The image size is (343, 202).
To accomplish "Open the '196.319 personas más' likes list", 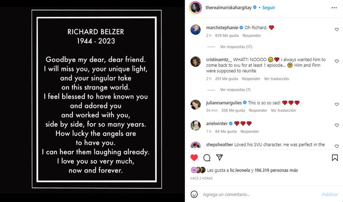I will (276, 170).
